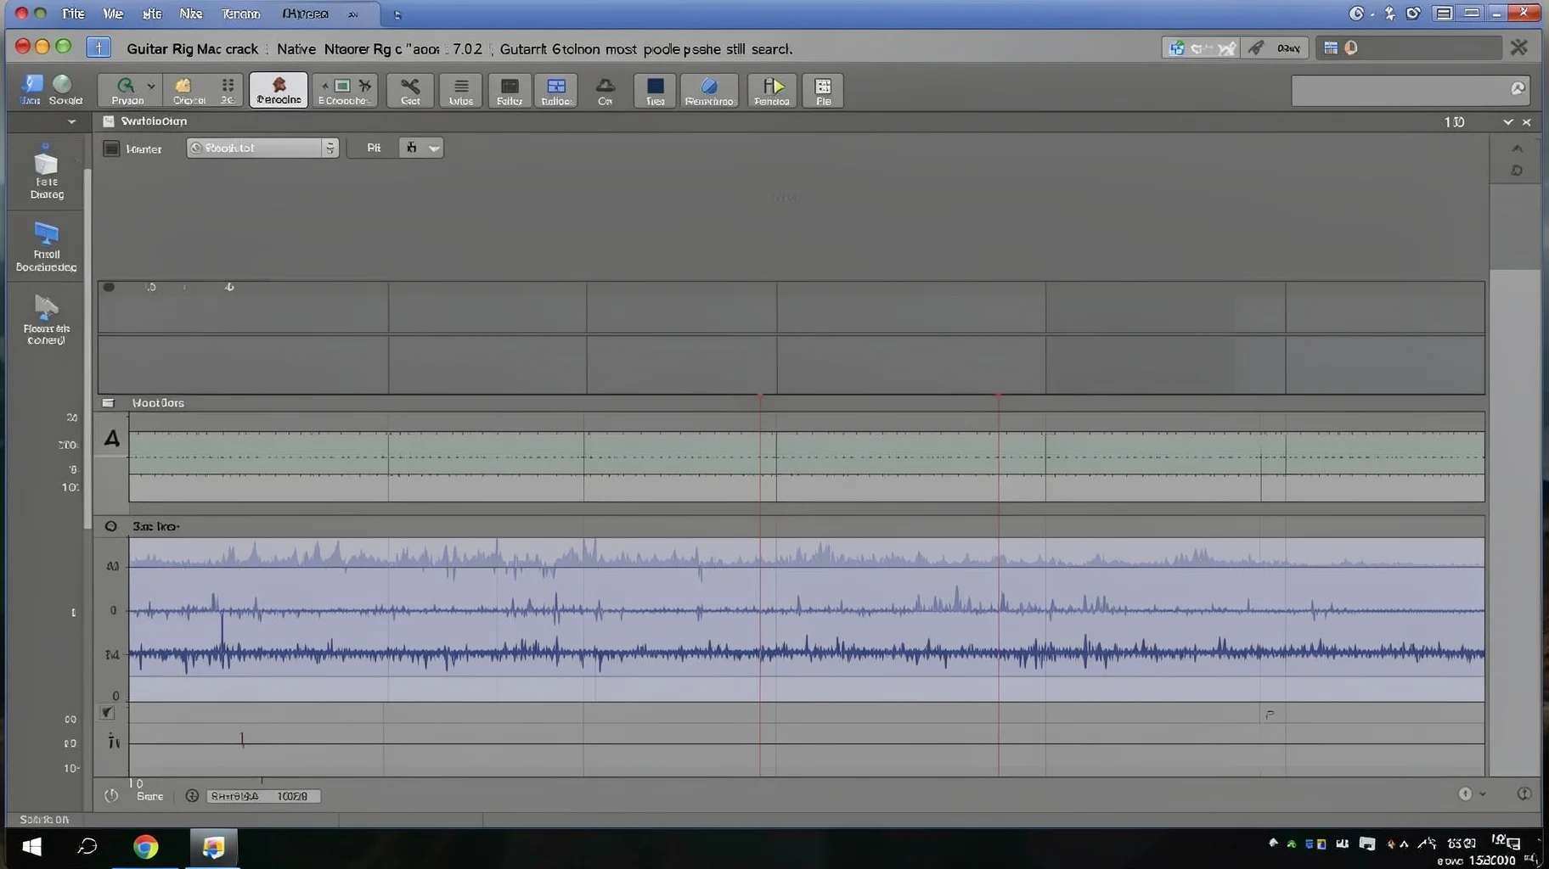Open the Nxe menu
Viewport: 1549px width, 869px height.
191,14
